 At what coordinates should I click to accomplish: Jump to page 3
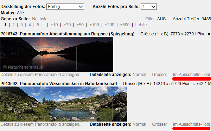[21, 25]
